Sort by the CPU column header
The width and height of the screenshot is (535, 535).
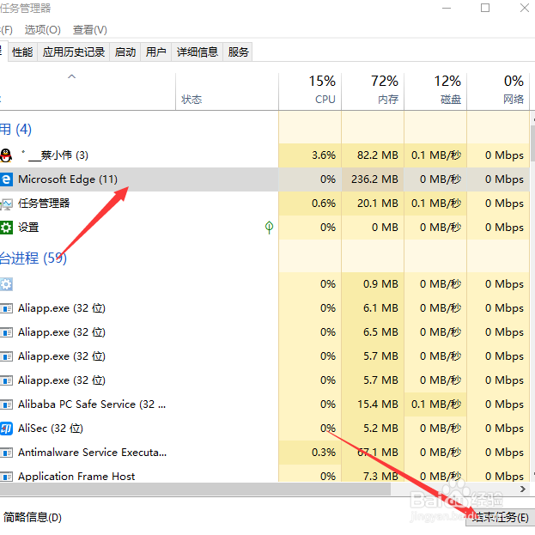coord(310,91)
